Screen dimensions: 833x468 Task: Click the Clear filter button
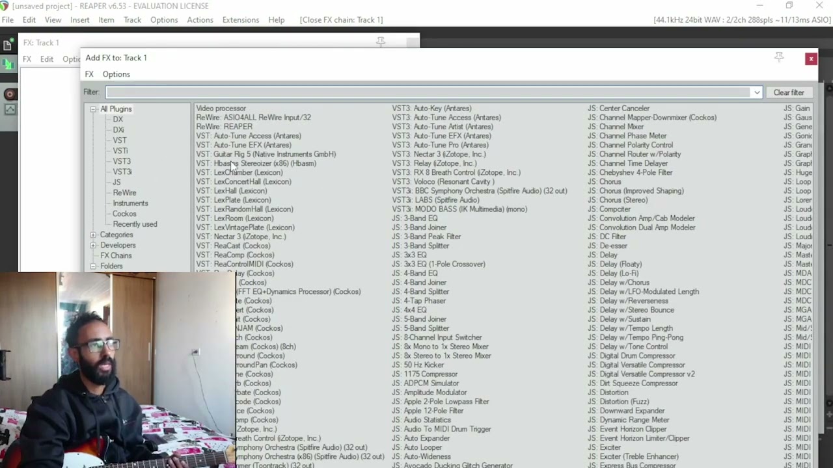(x=789, y=92)
